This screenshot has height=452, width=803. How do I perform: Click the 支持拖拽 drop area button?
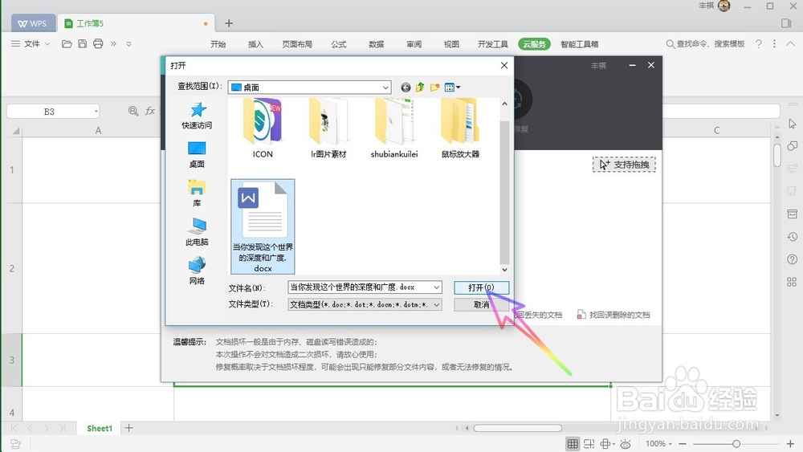(x=624, y=165)
